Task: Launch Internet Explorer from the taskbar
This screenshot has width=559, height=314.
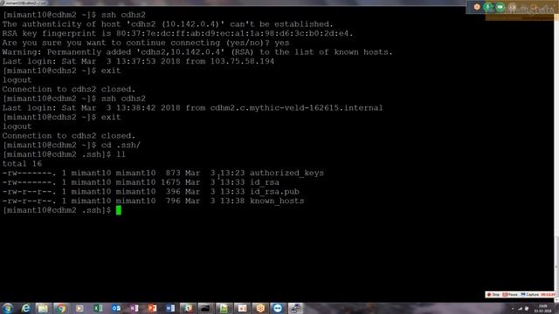Action: 25,308
